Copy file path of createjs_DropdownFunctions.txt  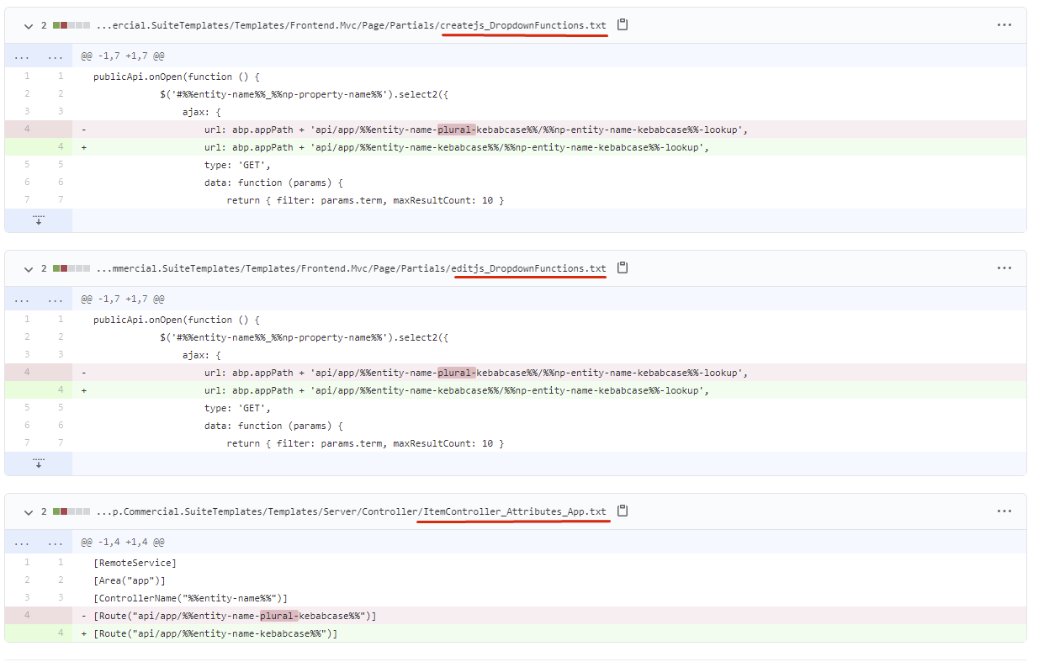(x=623, y=25)
